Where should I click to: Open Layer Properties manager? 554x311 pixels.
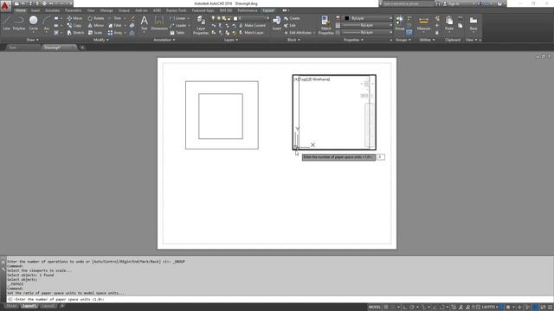201,25
